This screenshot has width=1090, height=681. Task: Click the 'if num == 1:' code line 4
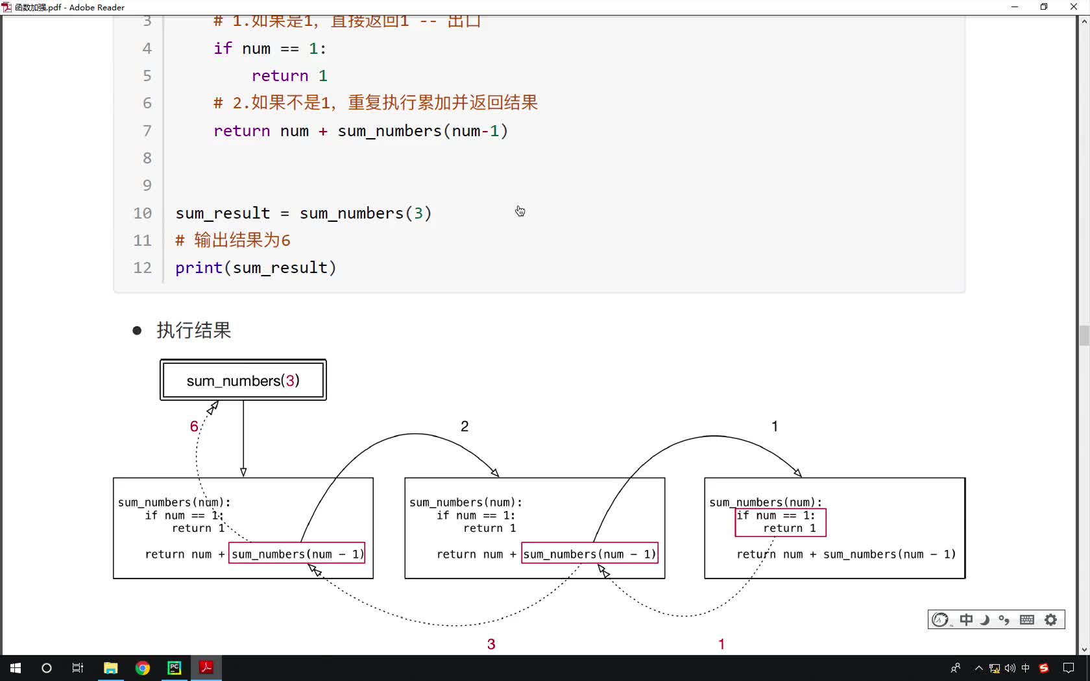pos(270,49)
